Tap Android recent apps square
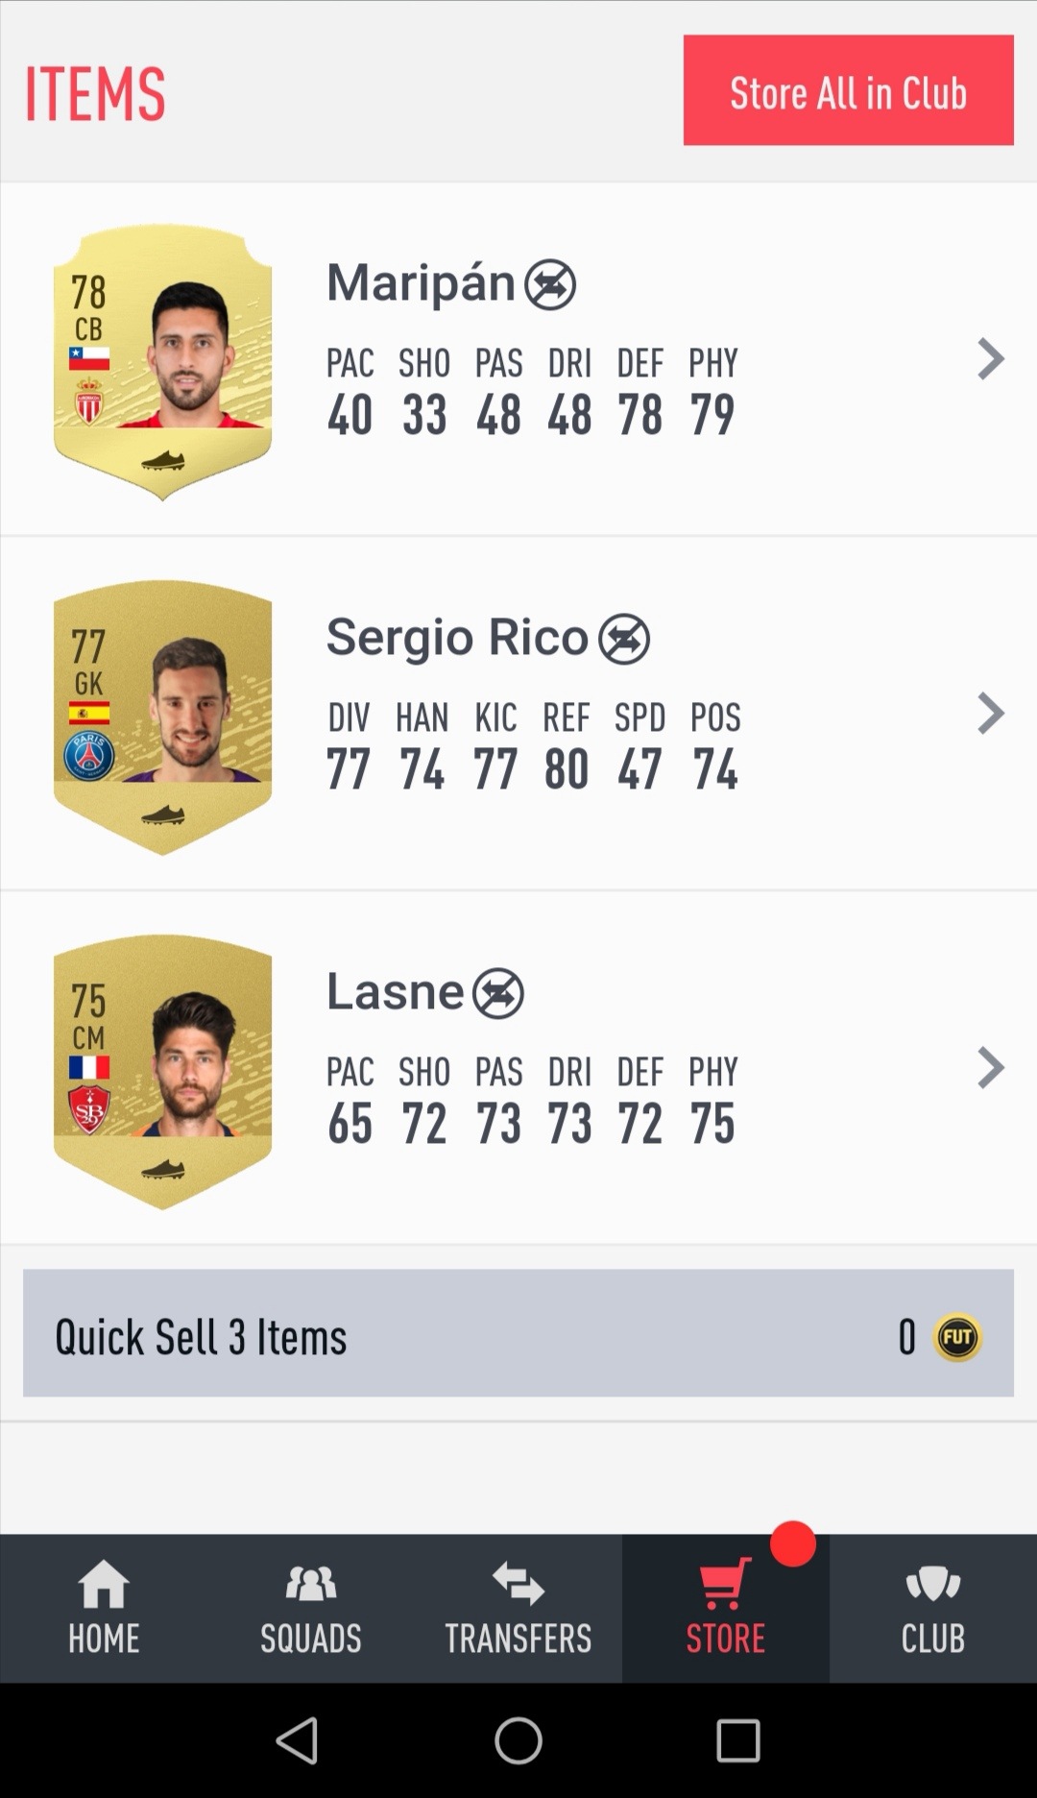The height and width of the screenshot is (1798, 1037). click(738, 1740)
